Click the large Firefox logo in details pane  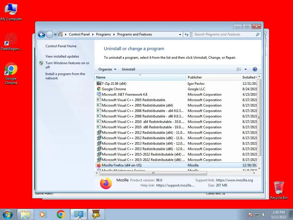click(x=106, y=183)
